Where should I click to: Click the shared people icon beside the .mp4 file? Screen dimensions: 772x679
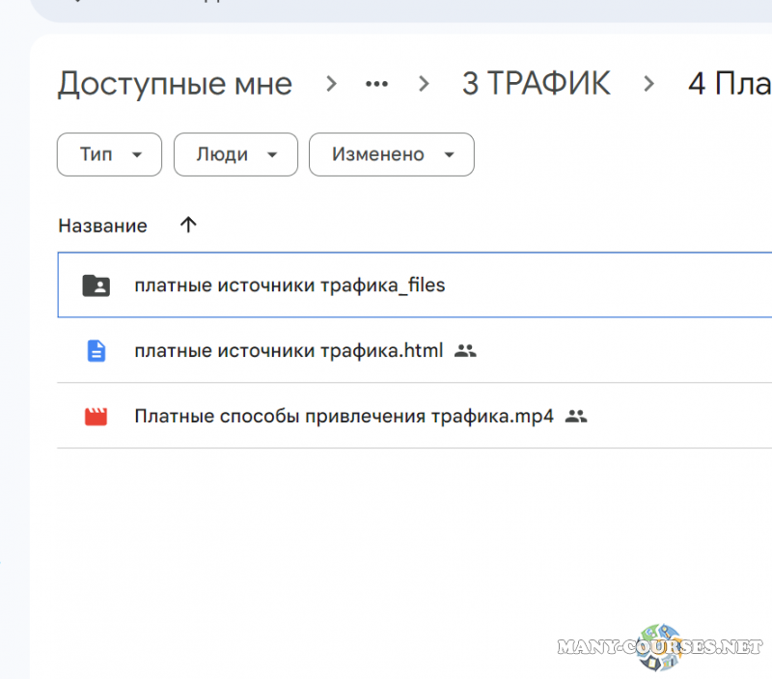576,417
